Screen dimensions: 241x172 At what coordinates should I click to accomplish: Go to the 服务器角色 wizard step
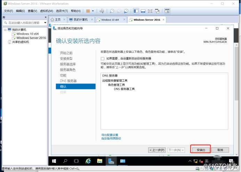(68, 70)
